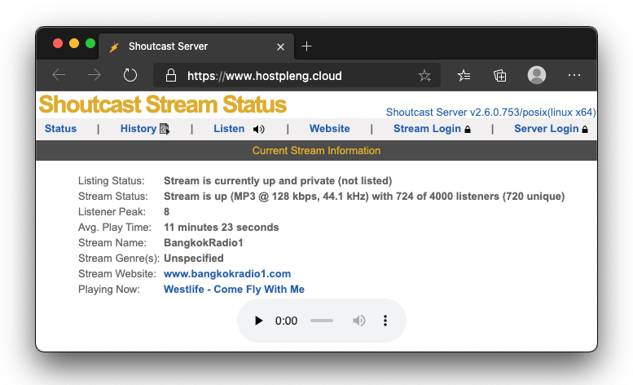The image size is (633, 385).
Task: Open the Collections icon in toolbar
Action: coord(499,76)
